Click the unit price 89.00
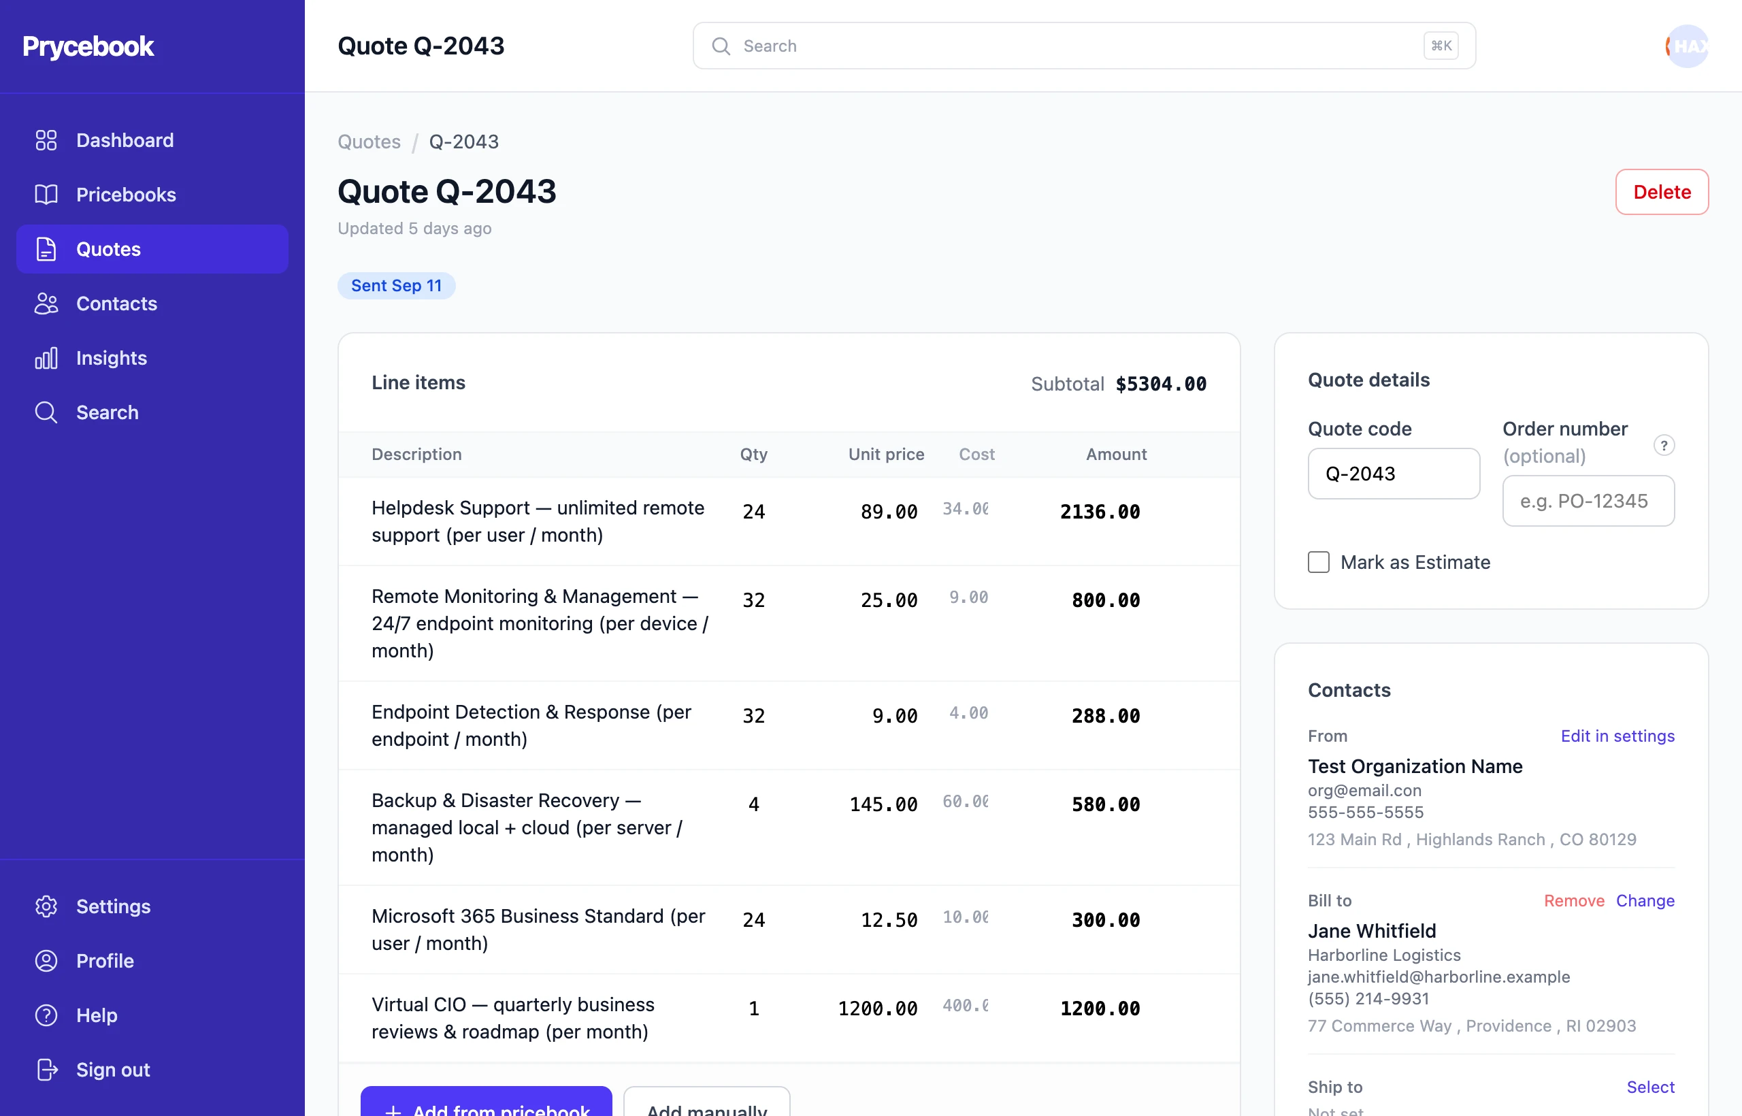 click(x=889, y=512)
